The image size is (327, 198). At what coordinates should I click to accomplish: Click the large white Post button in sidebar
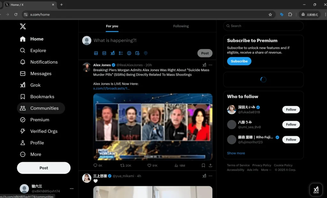tap(44, 168)
